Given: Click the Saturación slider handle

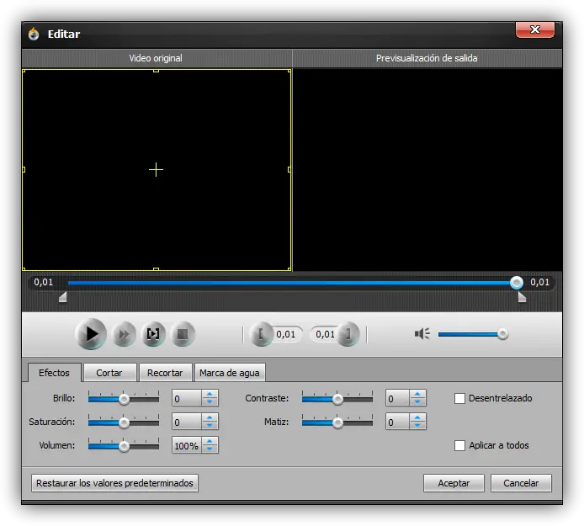Looking at the screenshot, I should (x=124, y=422).
